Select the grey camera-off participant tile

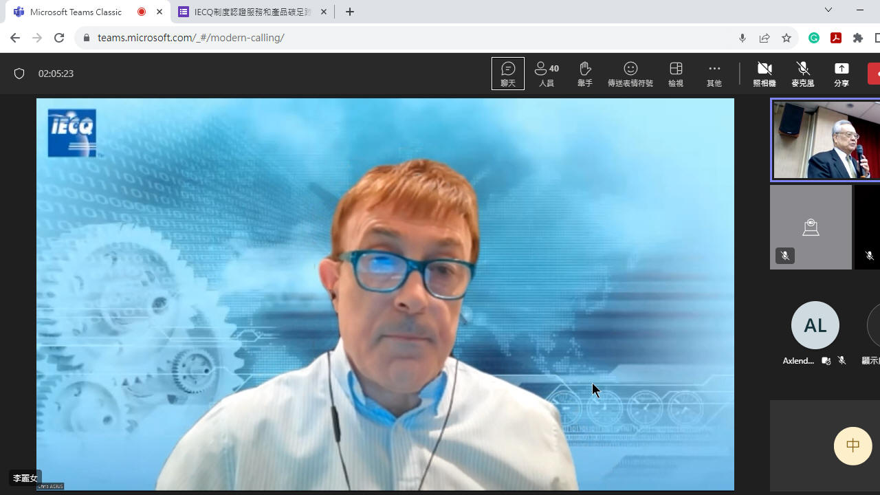pos(811,227)
